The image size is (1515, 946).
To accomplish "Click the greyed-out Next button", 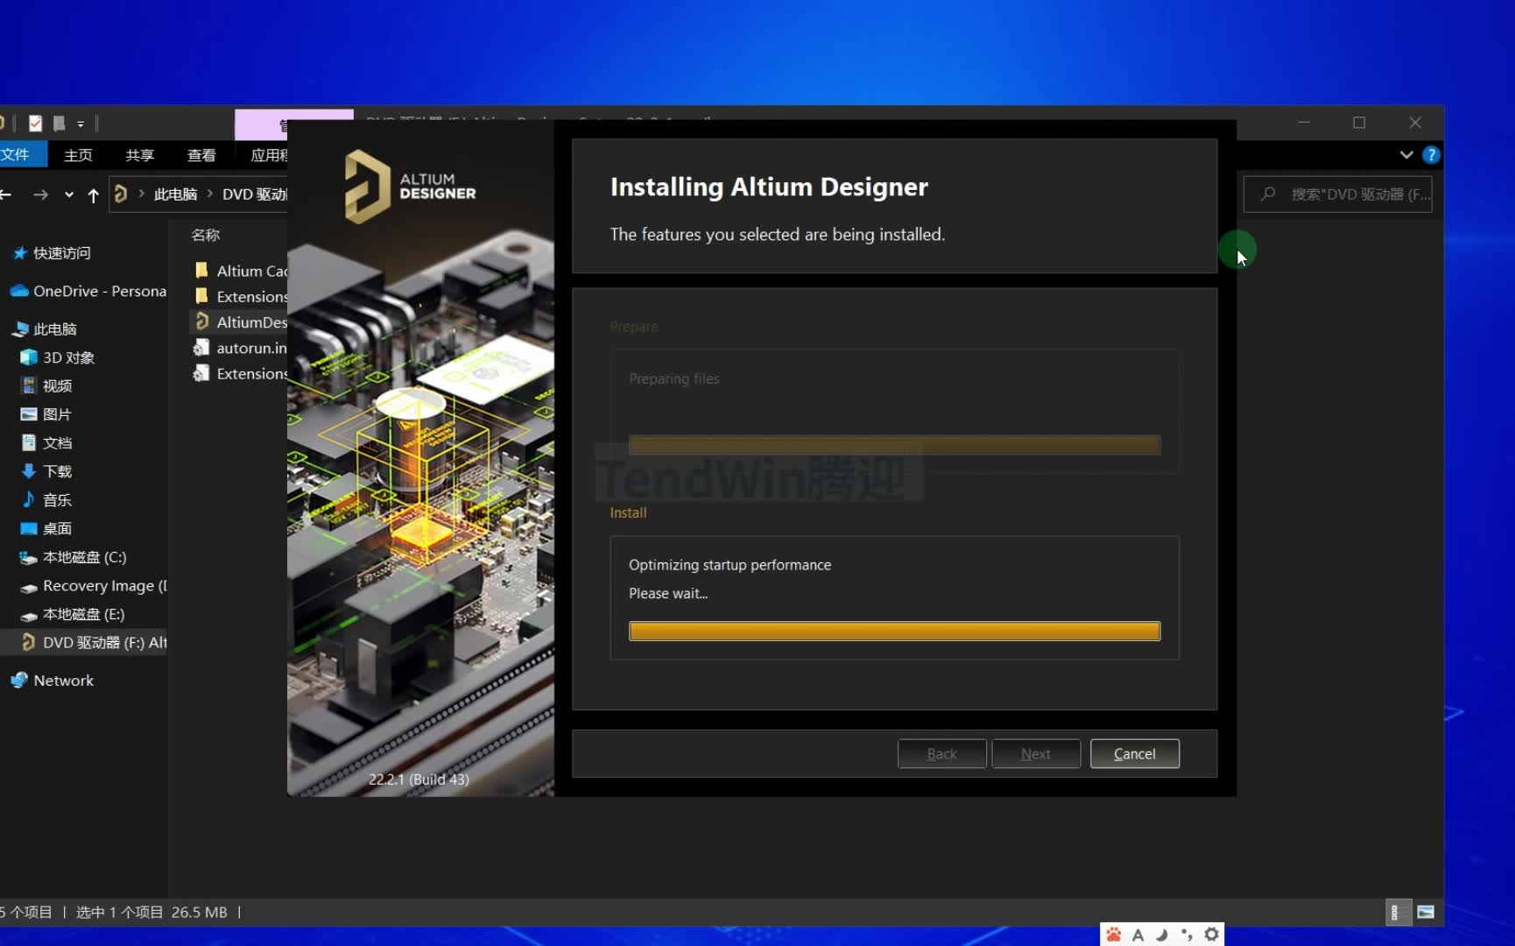I will [1035, 753].
